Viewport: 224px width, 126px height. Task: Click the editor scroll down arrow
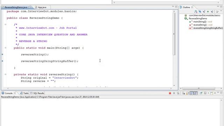click(174, 85)
